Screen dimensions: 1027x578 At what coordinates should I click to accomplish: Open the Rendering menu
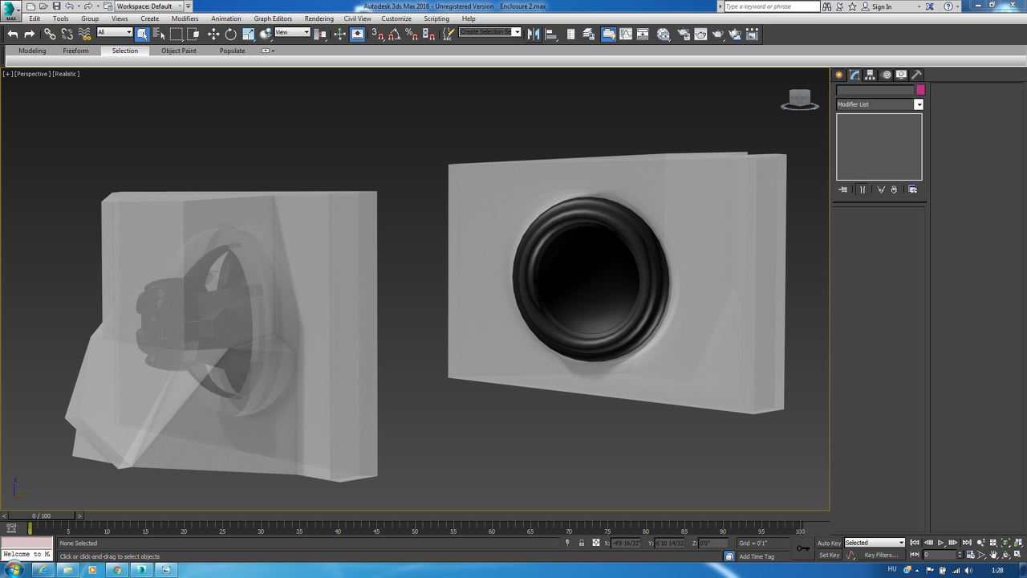point(319,18)
